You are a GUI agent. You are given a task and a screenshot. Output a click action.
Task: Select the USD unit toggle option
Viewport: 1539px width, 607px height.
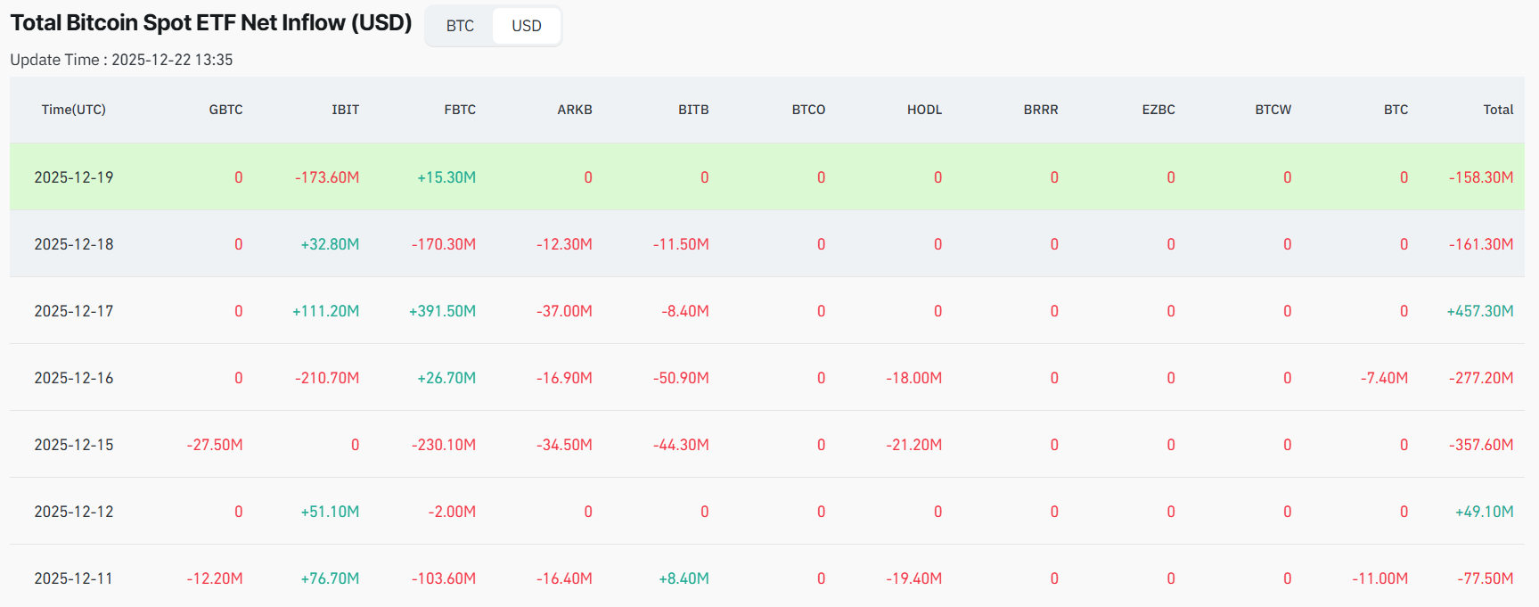(x=526, y=26)
